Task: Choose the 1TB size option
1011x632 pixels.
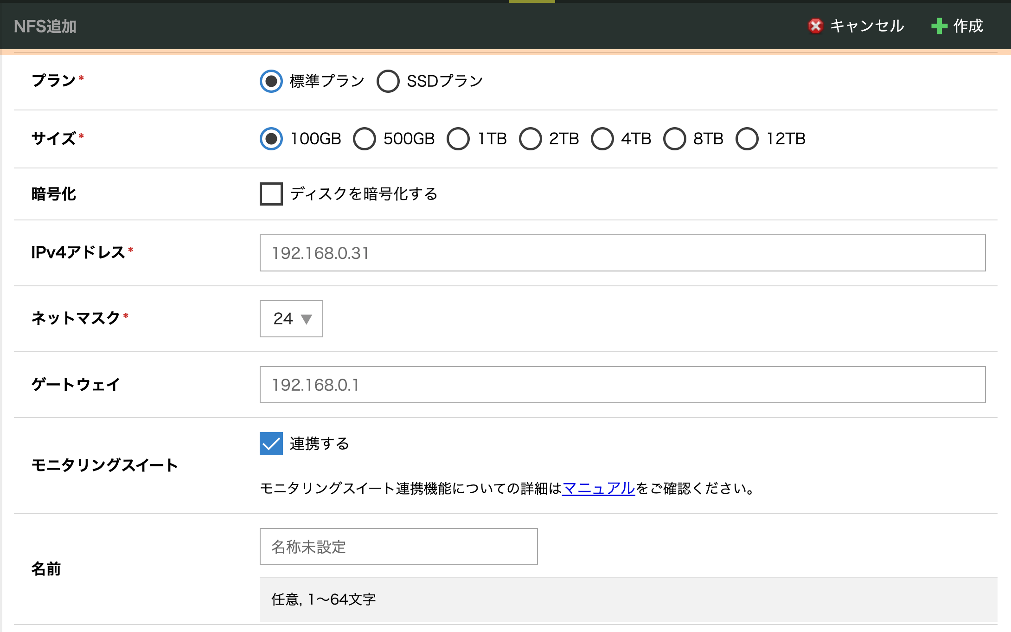Action: (x=458, y=139)
